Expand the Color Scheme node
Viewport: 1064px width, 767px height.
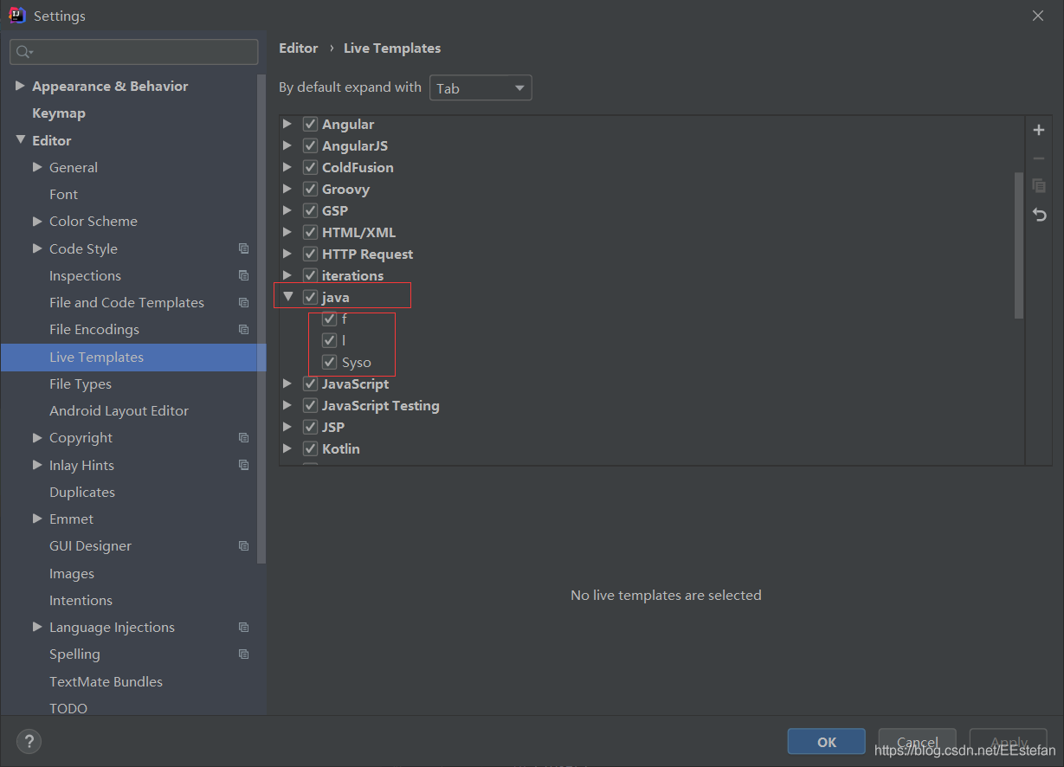37,221
